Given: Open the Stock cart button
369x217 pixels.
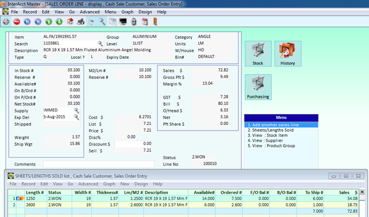Looking at the screenshot, I should pos(258,53).
